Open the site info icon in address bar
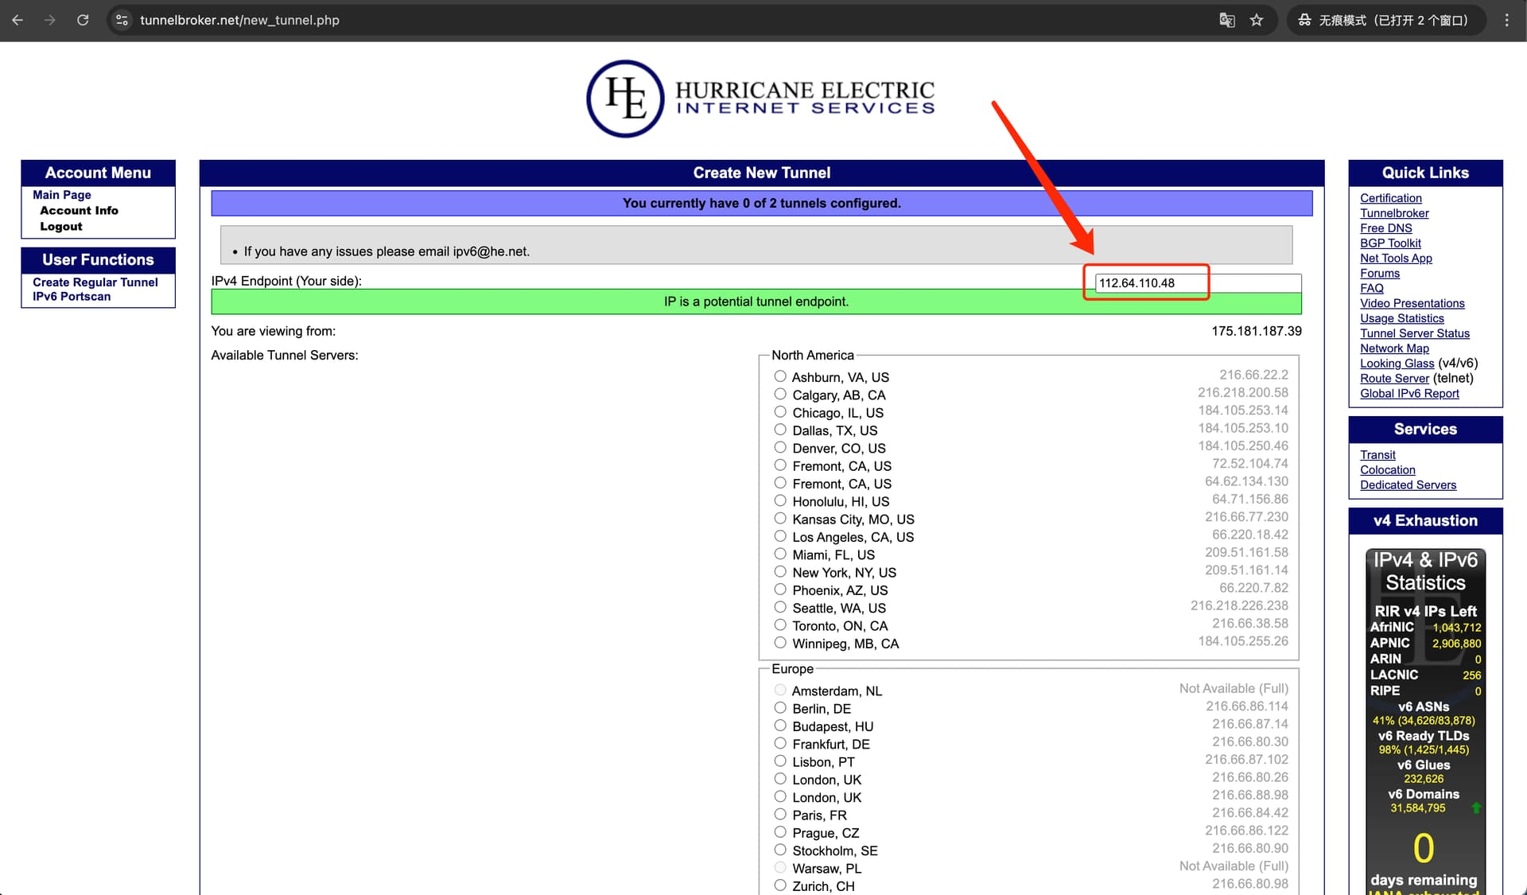 (x=122, y=20)
